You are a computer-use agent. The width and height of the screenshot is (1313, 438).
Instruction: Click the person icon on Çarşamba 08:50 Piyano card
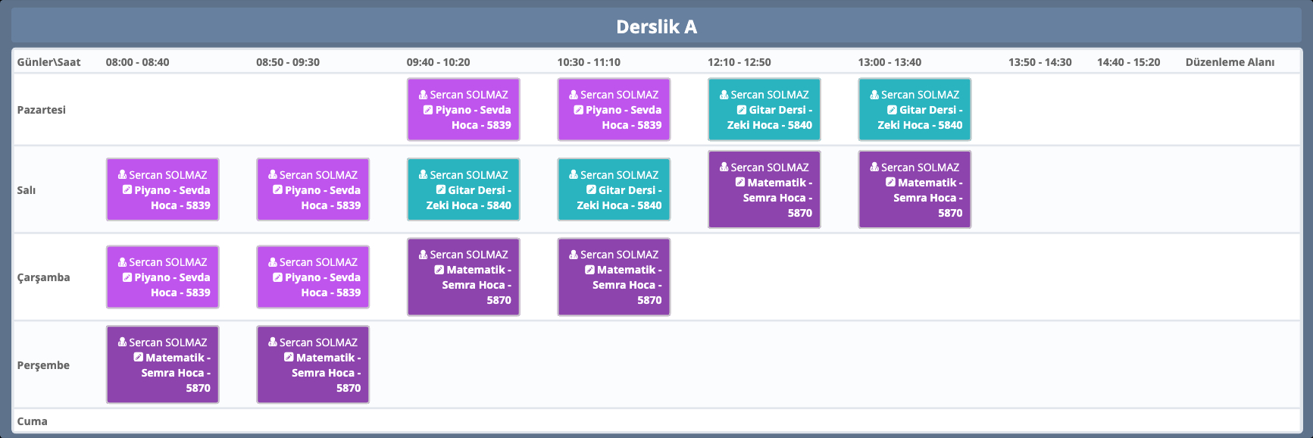coord(273,262)
